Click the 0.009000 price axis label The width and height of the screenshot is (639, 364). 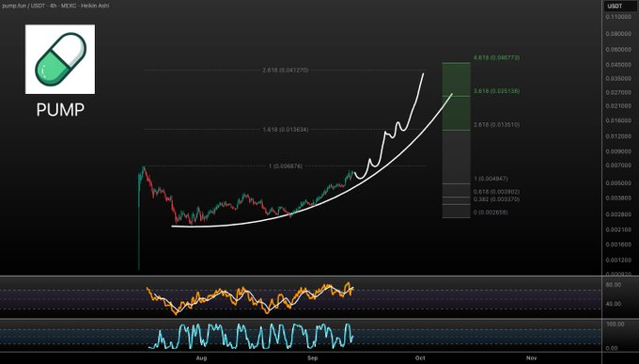pos(618,151)
